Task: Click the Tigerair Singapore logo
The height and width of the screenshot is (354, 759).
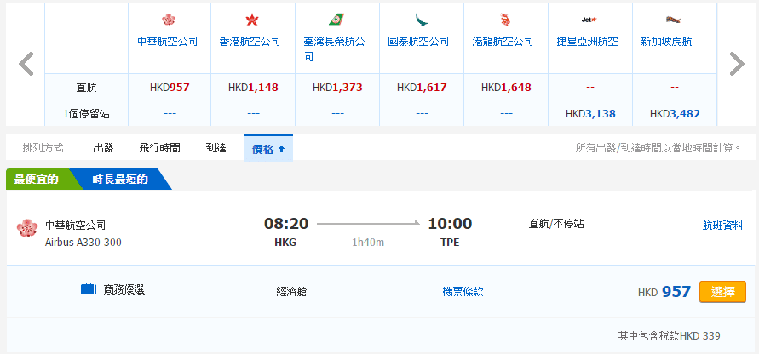Action: pos(673,20)
